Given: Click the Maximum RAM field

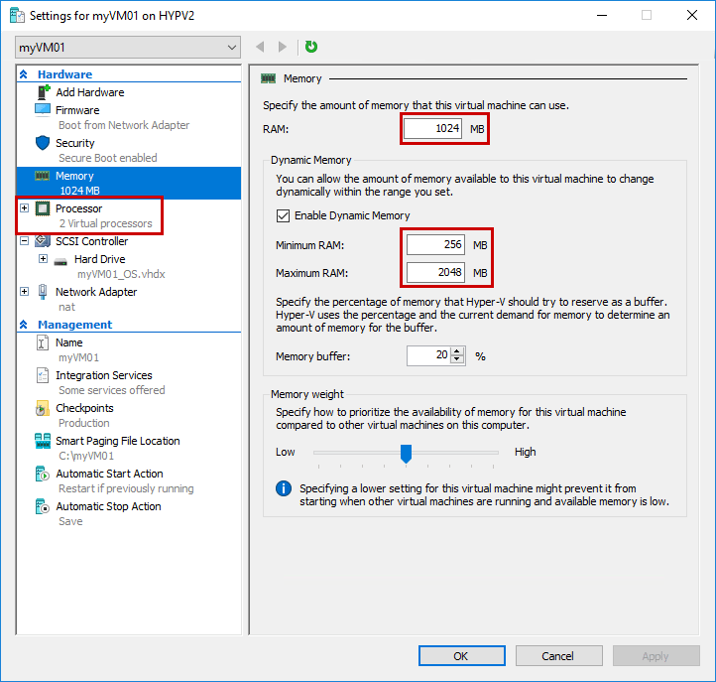Looking at the screenshot, I should pyautogui.click(x=436, y=272).
